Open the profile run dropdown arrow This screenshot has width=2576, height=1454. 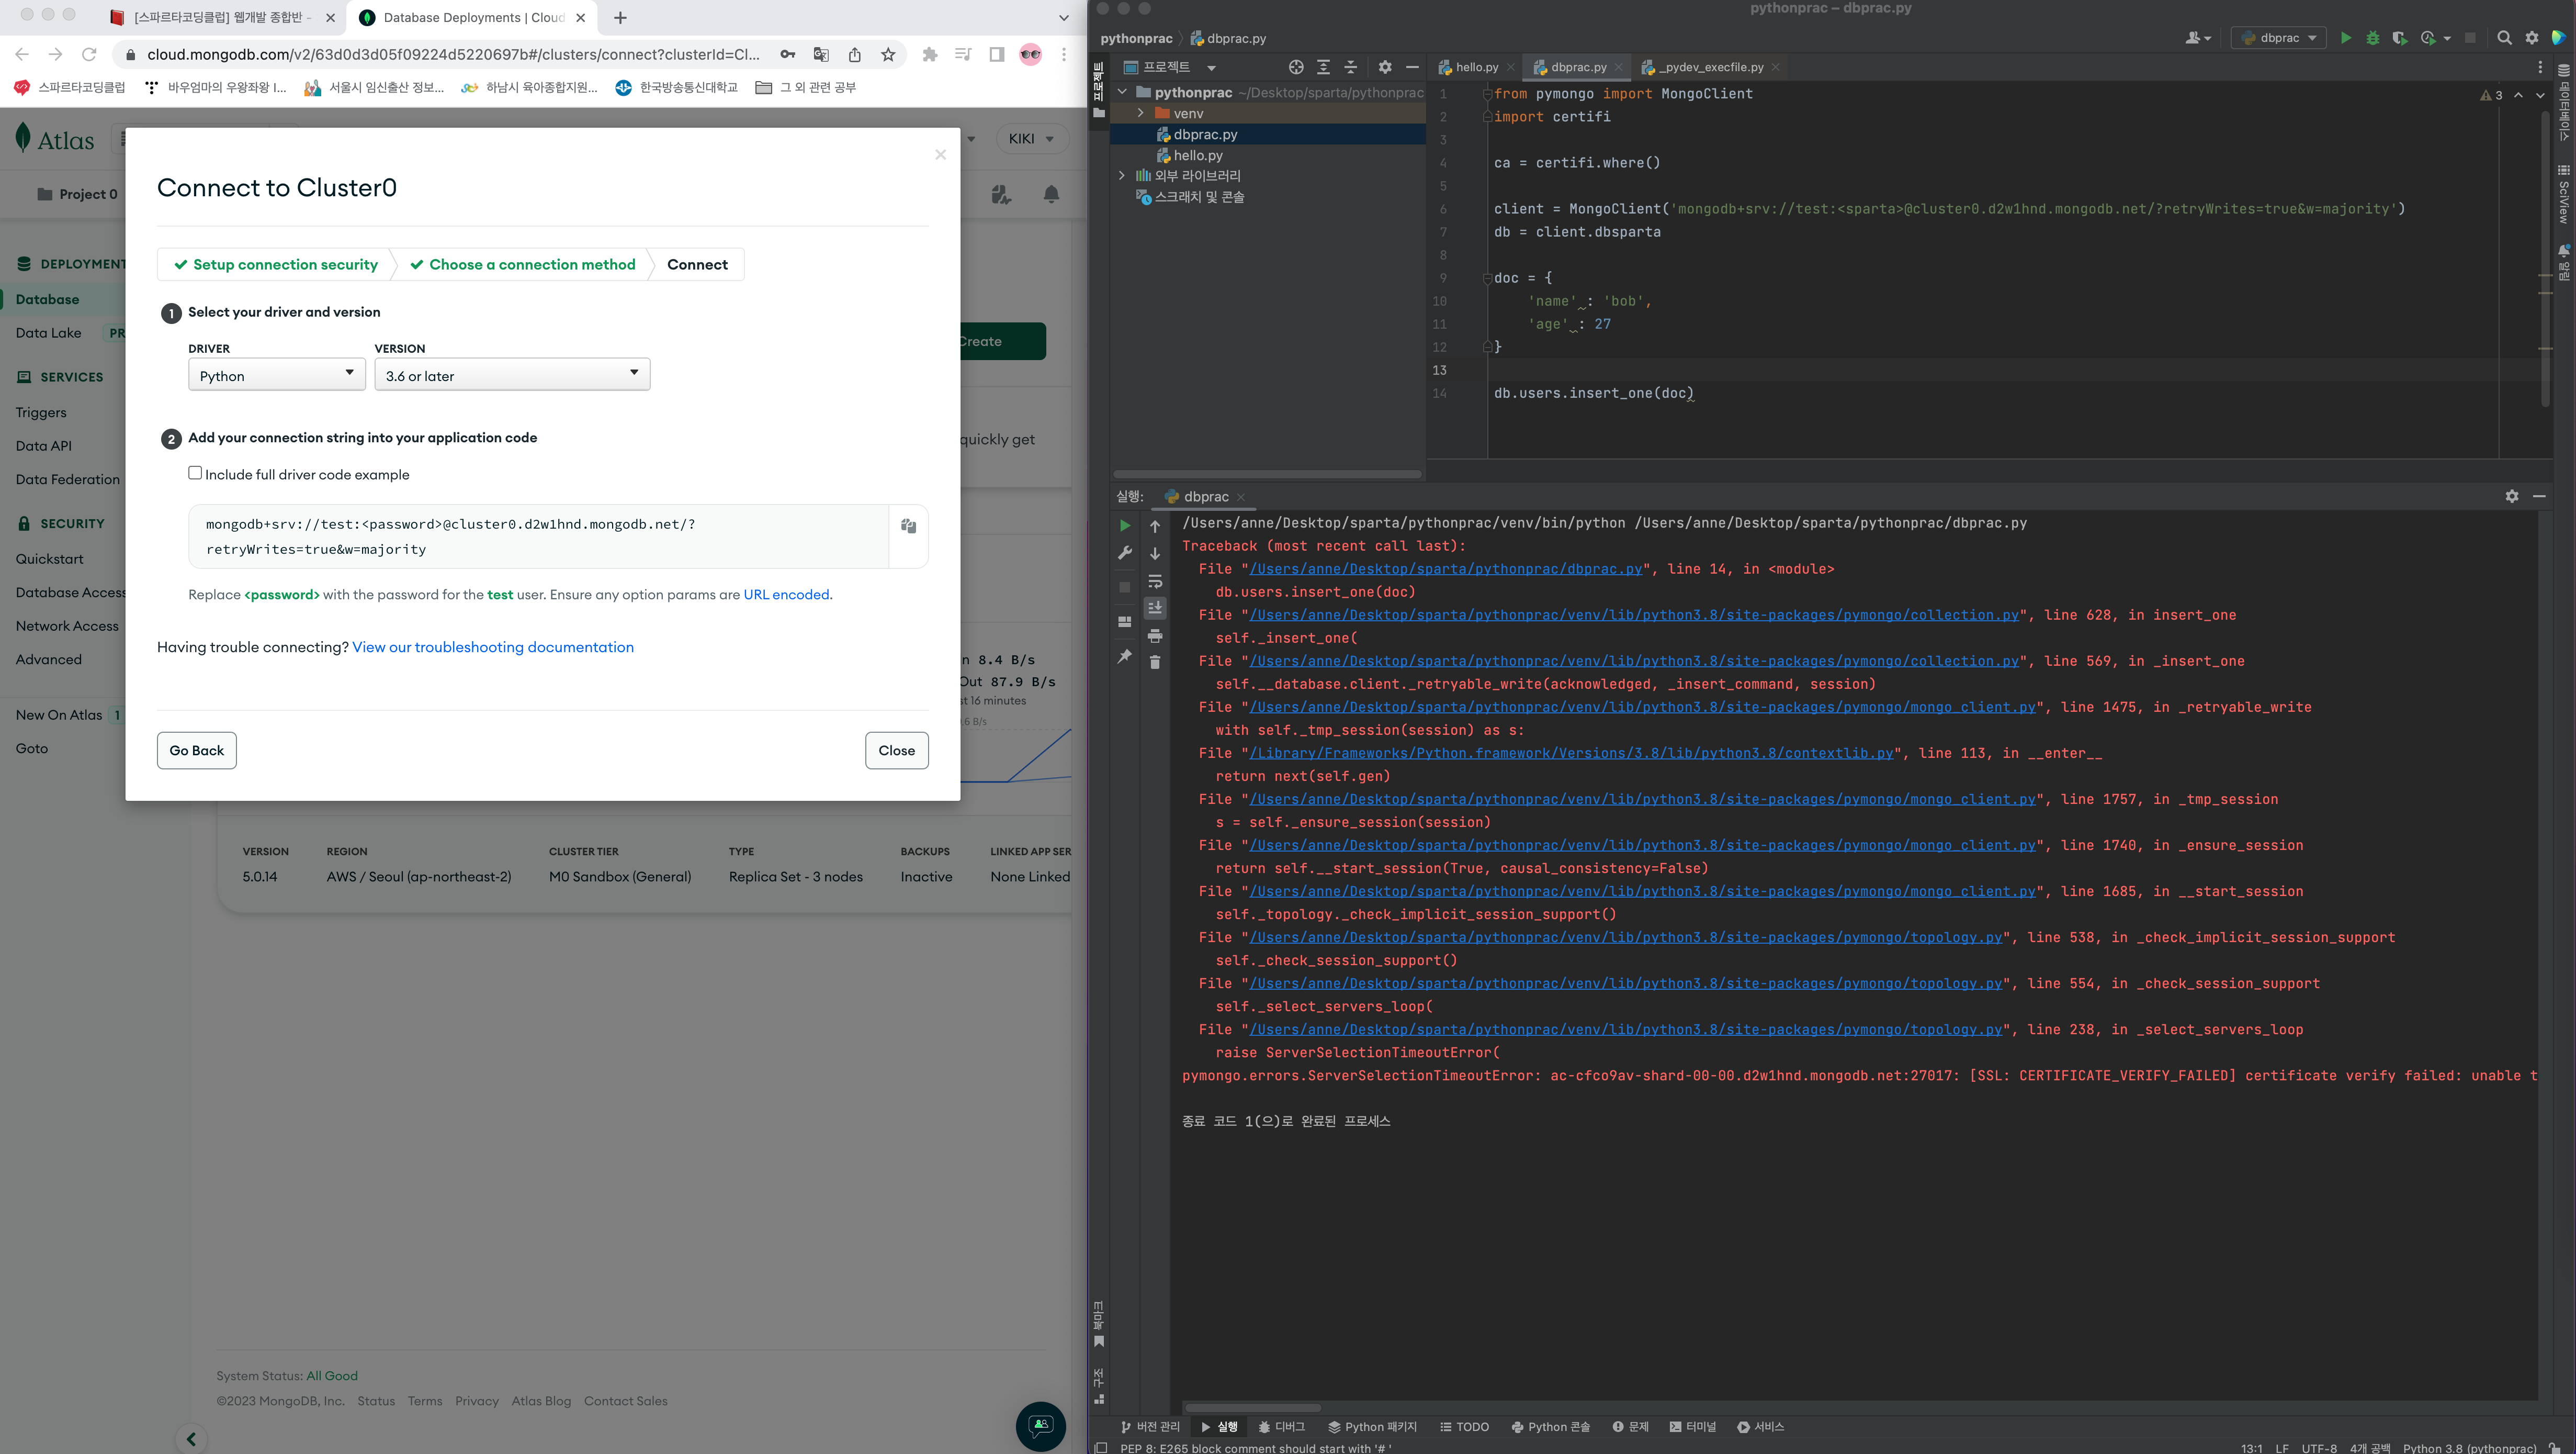tap(2447, 38)
